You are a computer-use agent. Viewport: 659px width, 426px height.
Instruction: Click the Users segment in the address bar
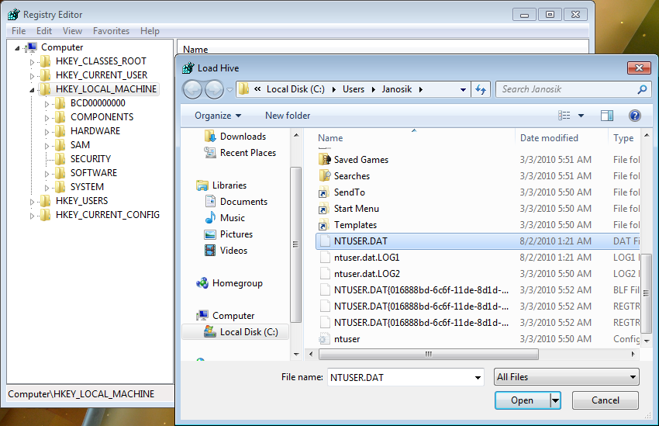(354, 89)
